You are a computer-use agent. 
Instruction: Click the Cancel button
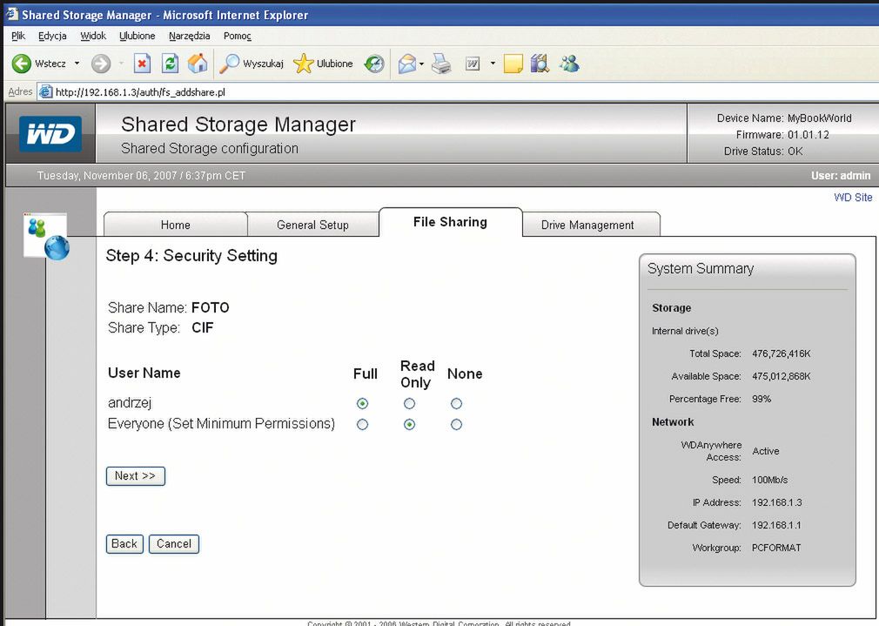(174, 544)
